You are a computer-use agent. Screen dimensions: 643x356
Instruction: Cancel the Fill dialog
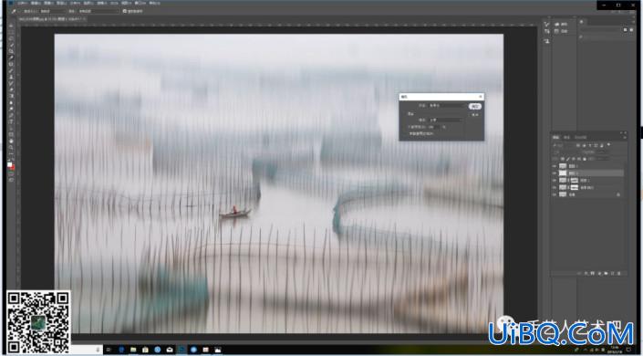(x=475, y=115)
